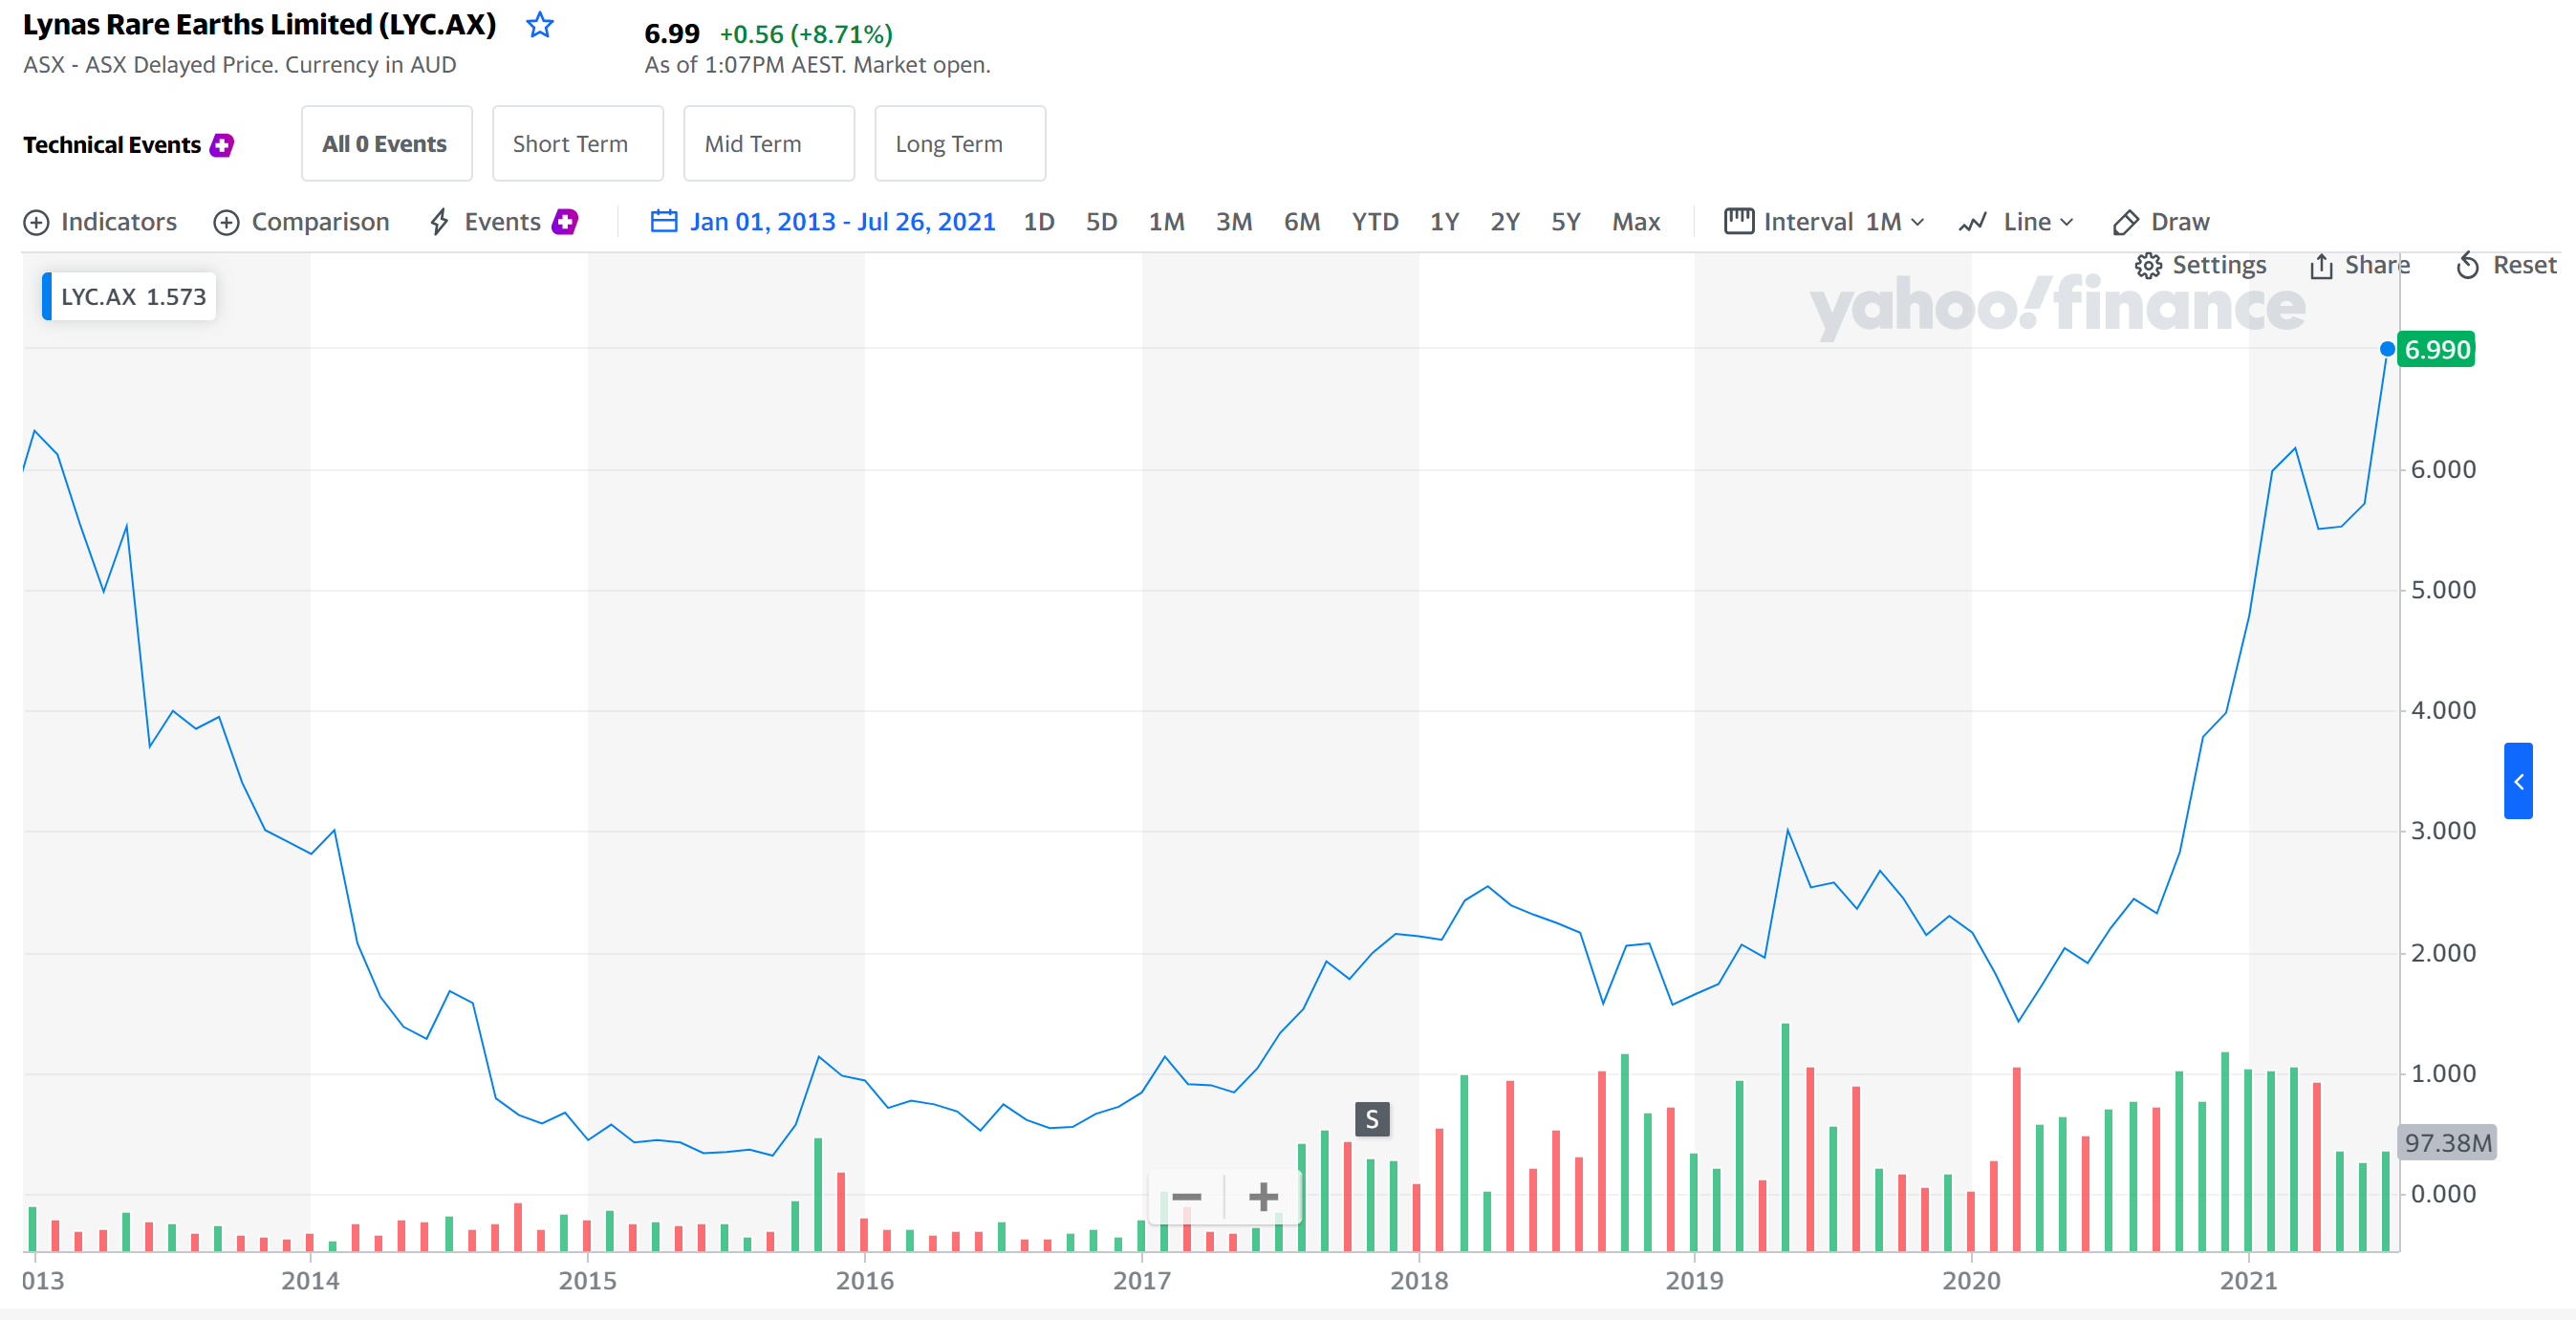Select the Draw pencil tool
2576x1320 pixels.
[2125, 222]
